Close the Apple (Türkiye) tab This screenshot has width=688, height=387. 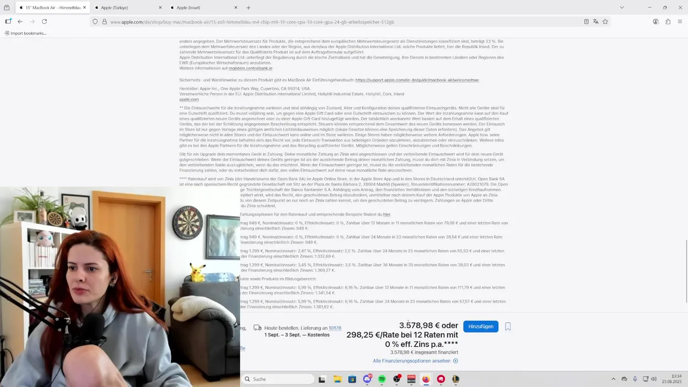coord(160,8)
